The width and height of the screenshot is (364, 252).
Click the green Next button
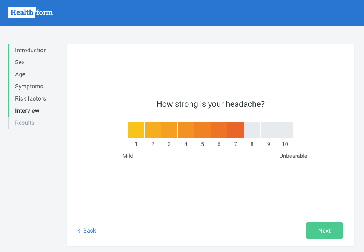(324, 230)
